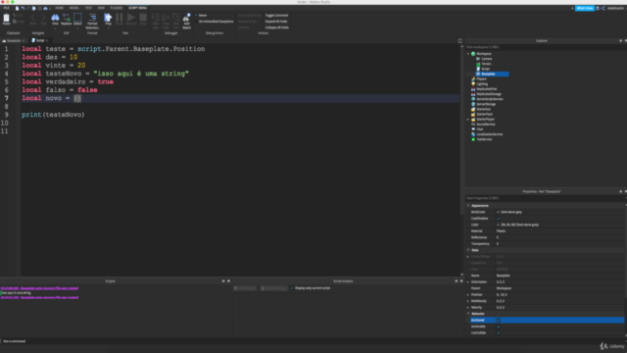The height and width of the screenshot is (353, 627).
Task: Toggle Archivable checkbox
Action: [499, 327]
